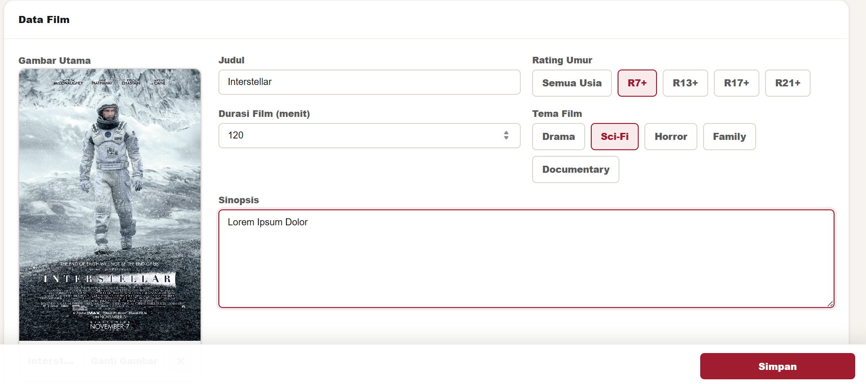Choose the R17+ rating option

coord(736,83)
